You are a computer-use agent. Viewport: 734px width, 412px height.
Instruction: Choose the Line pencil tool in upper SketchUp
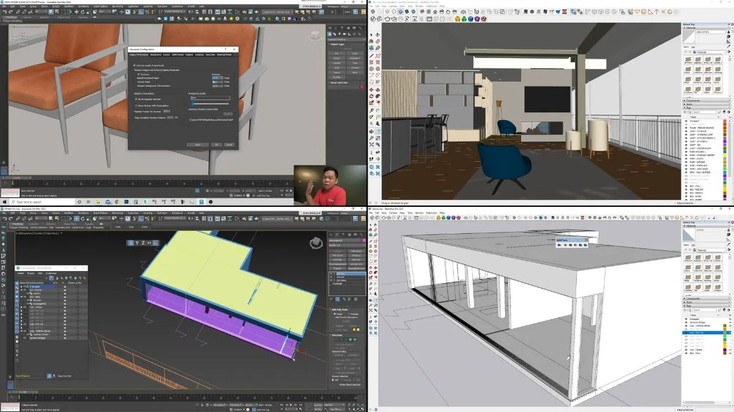pos(373,56)
